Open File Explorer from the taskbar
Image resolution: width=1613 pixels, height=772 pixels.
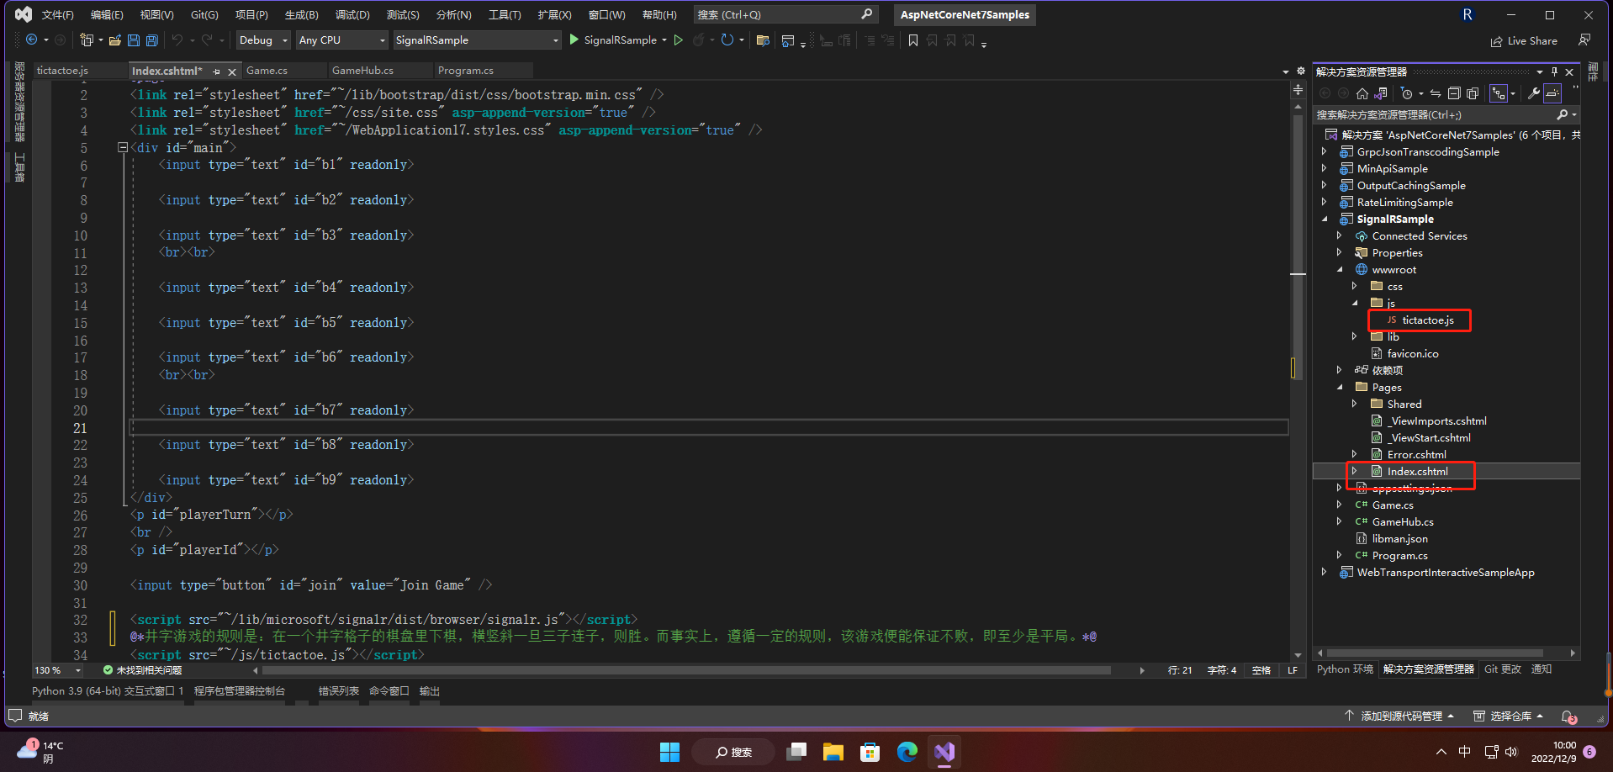click(833, 752)
